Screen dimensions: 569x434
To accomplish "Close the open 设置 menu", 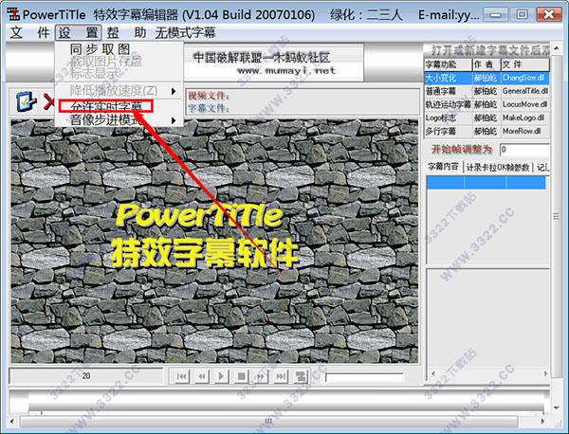I will (x=79, y=32).
